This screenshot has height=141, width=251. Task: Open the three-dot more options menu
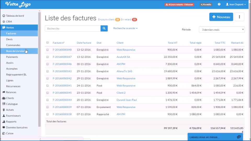pos(239,17)
